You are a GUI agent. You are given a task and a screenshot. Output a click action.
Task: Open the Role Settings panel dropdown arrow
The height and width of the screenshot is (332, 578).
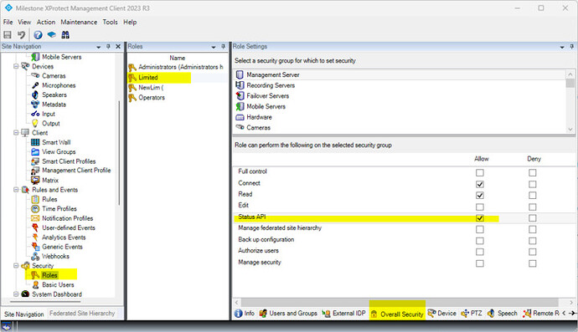pyautogui.click(x=562, y=47)
